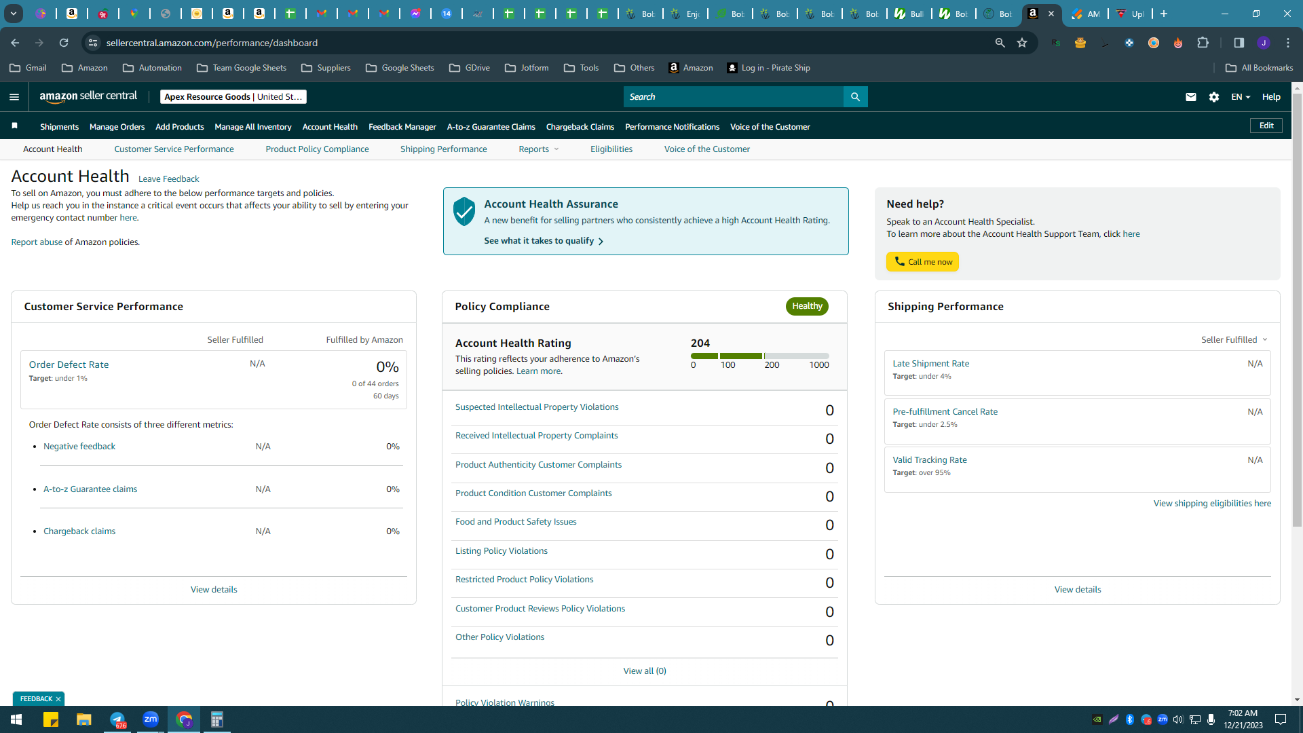Switch to the Shipping Performance tab
Viewport: 1303px width, 733px height.
(443, 149)
